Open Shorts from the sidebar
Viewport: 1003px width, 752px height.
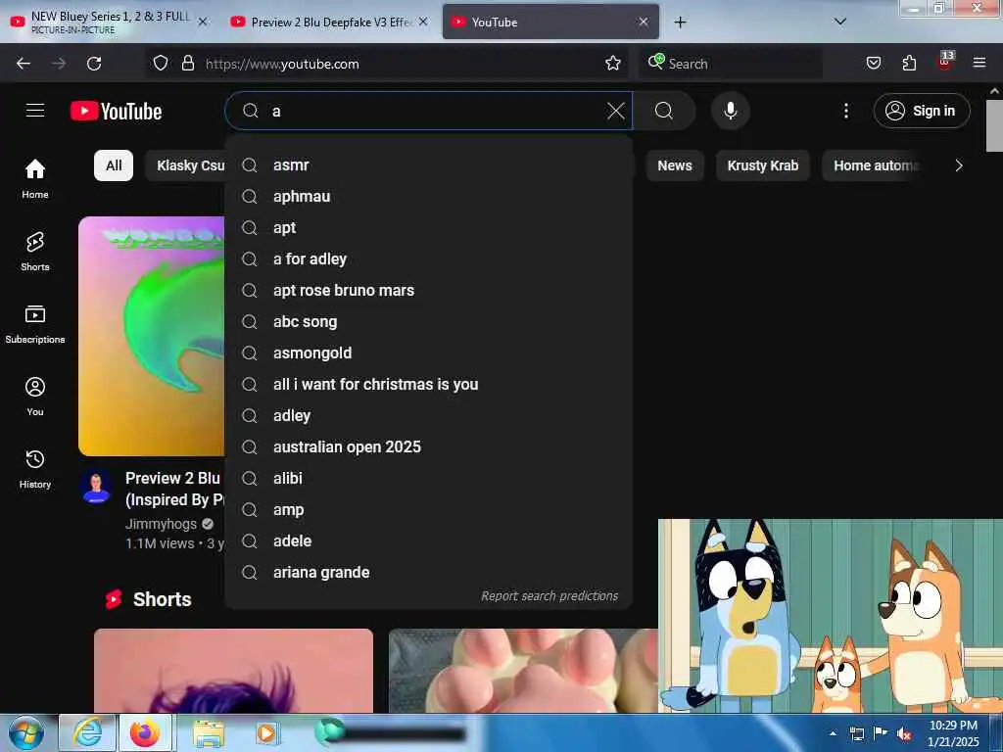(x=35, y=252)
